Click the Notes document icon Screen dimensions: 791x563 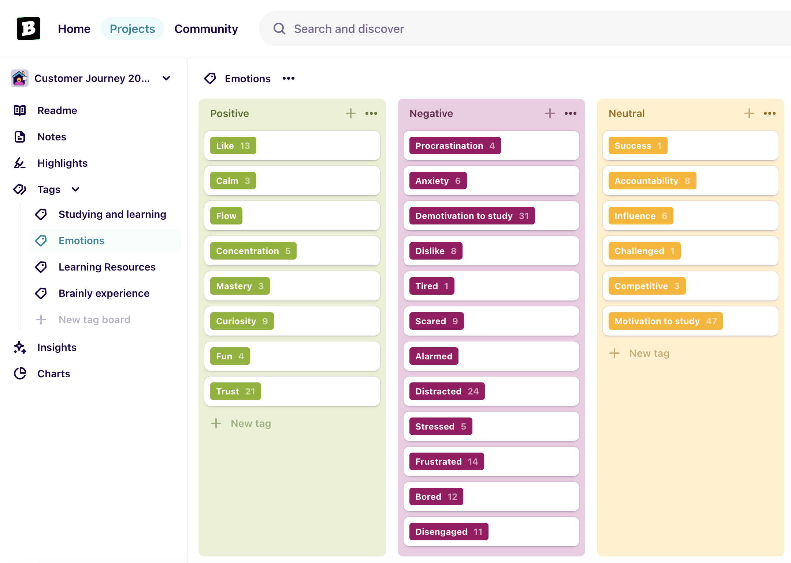[x=20, y=137]
